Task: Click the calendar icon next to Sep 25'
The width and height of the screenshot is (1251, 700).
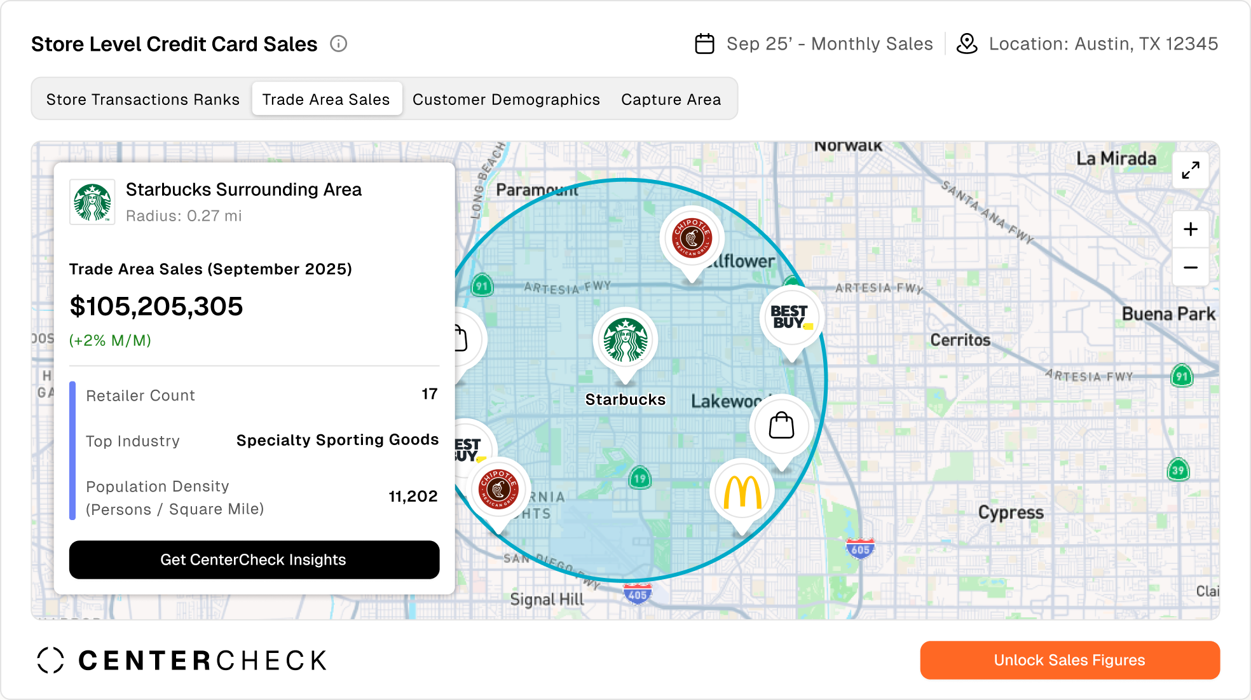Action: click(704, 44)
